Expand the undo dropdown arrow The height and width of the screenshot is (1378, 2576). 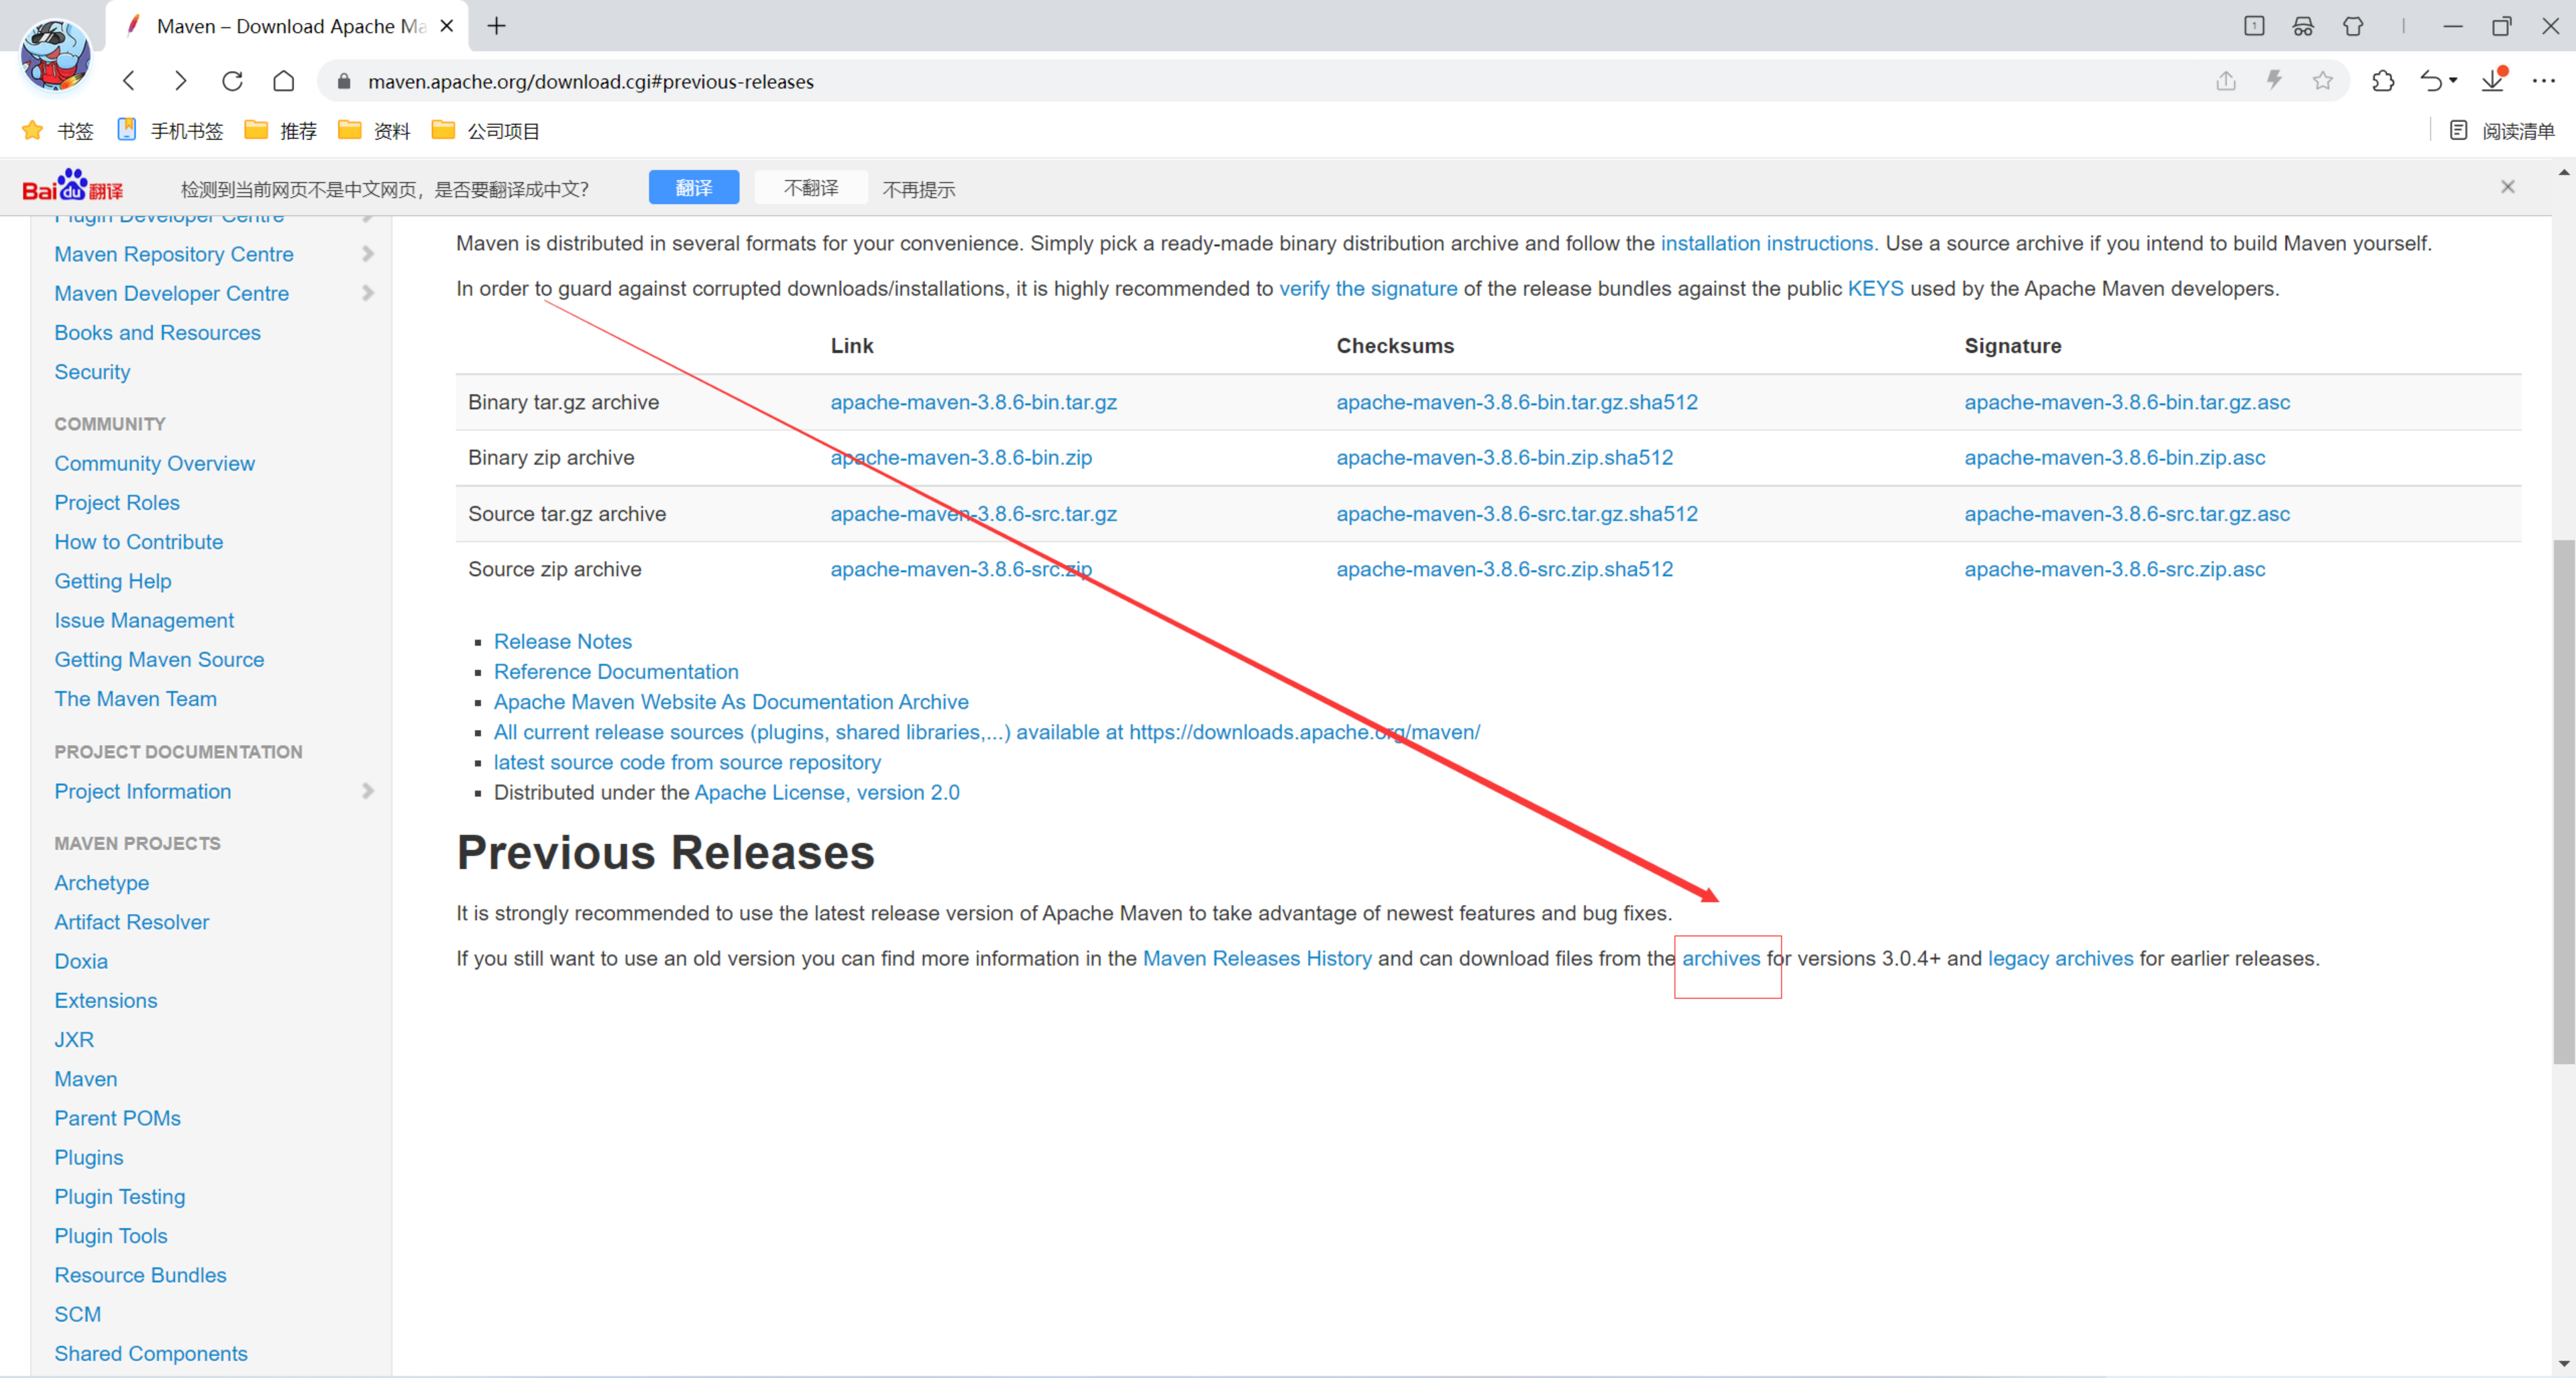(x=2453, y=82)
